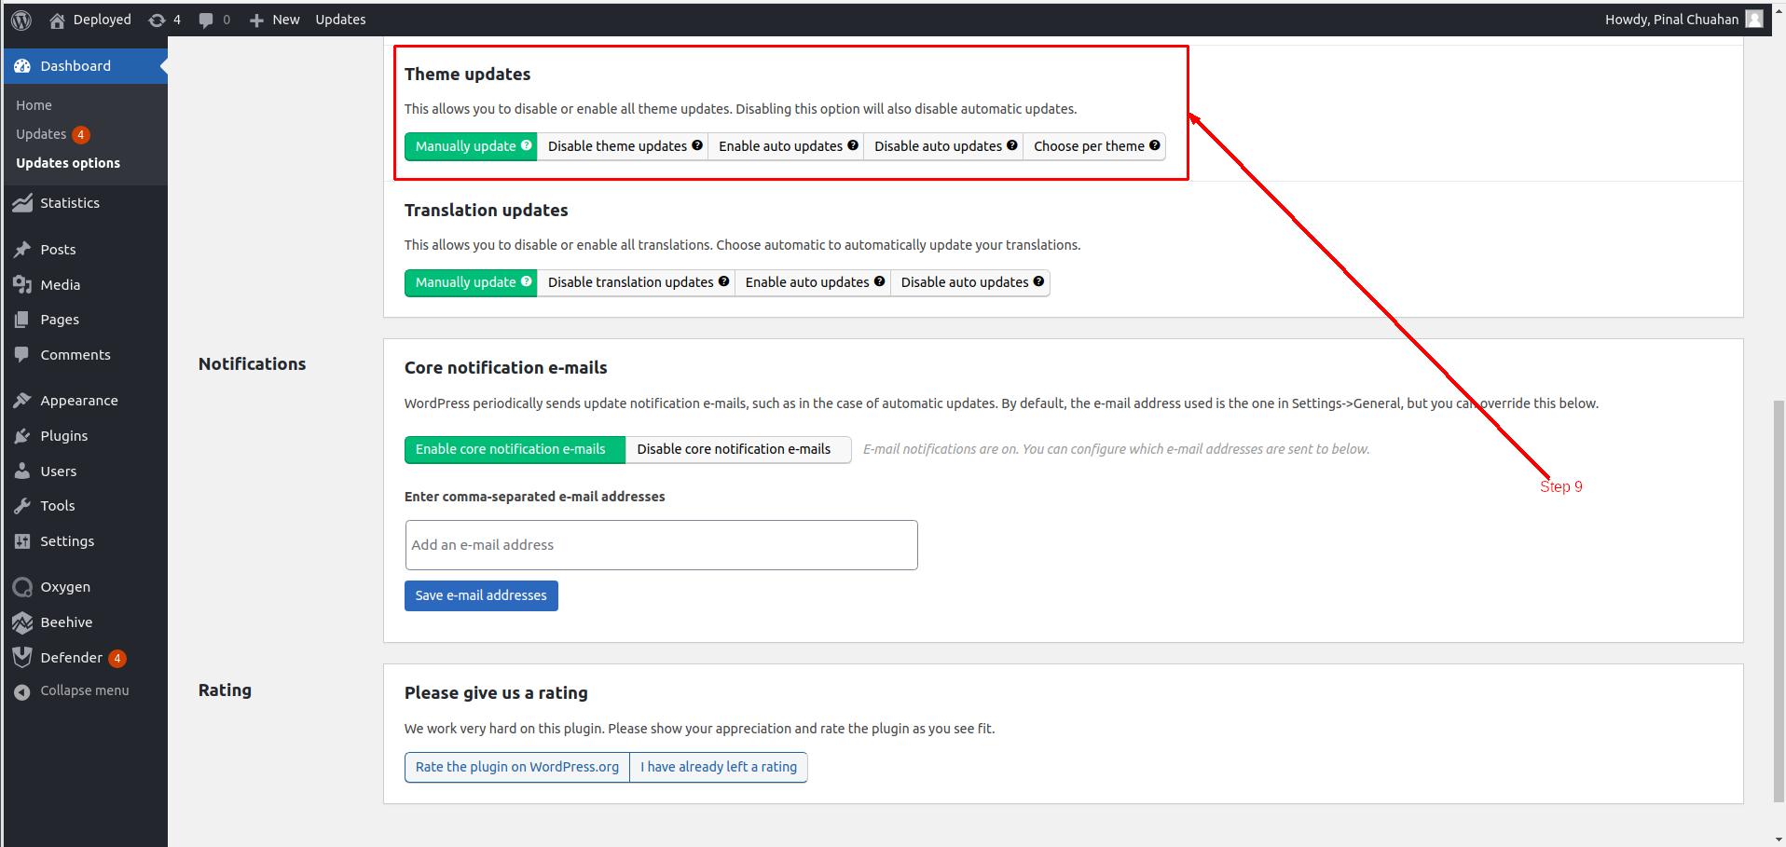Open Updates in top admin bar
Image resolution: width=1786 pixels, height=847 pixels.
click(340, 20)
